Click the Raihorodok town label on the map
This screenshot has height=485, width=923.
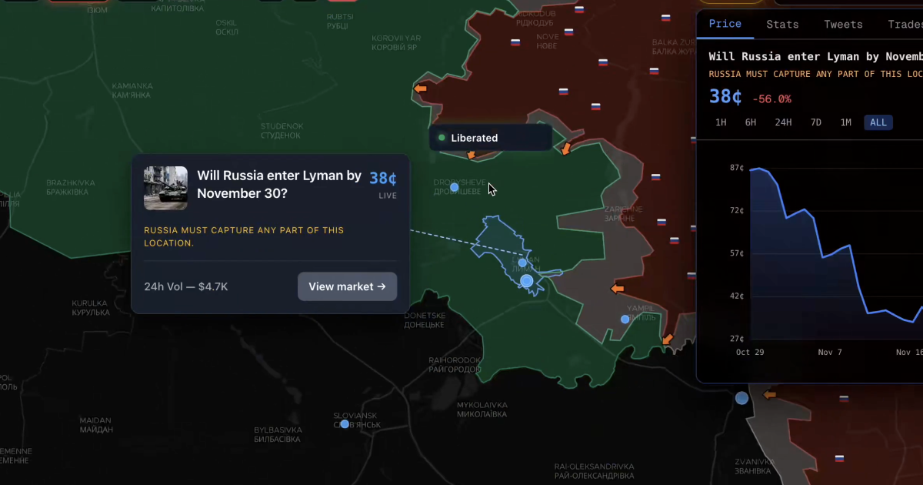[455, 365]
